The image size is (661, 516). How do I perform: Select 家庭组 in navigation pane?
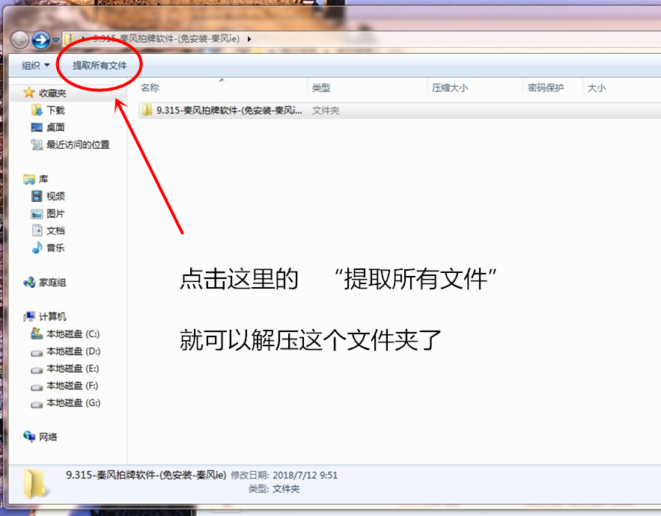point(52,282)
